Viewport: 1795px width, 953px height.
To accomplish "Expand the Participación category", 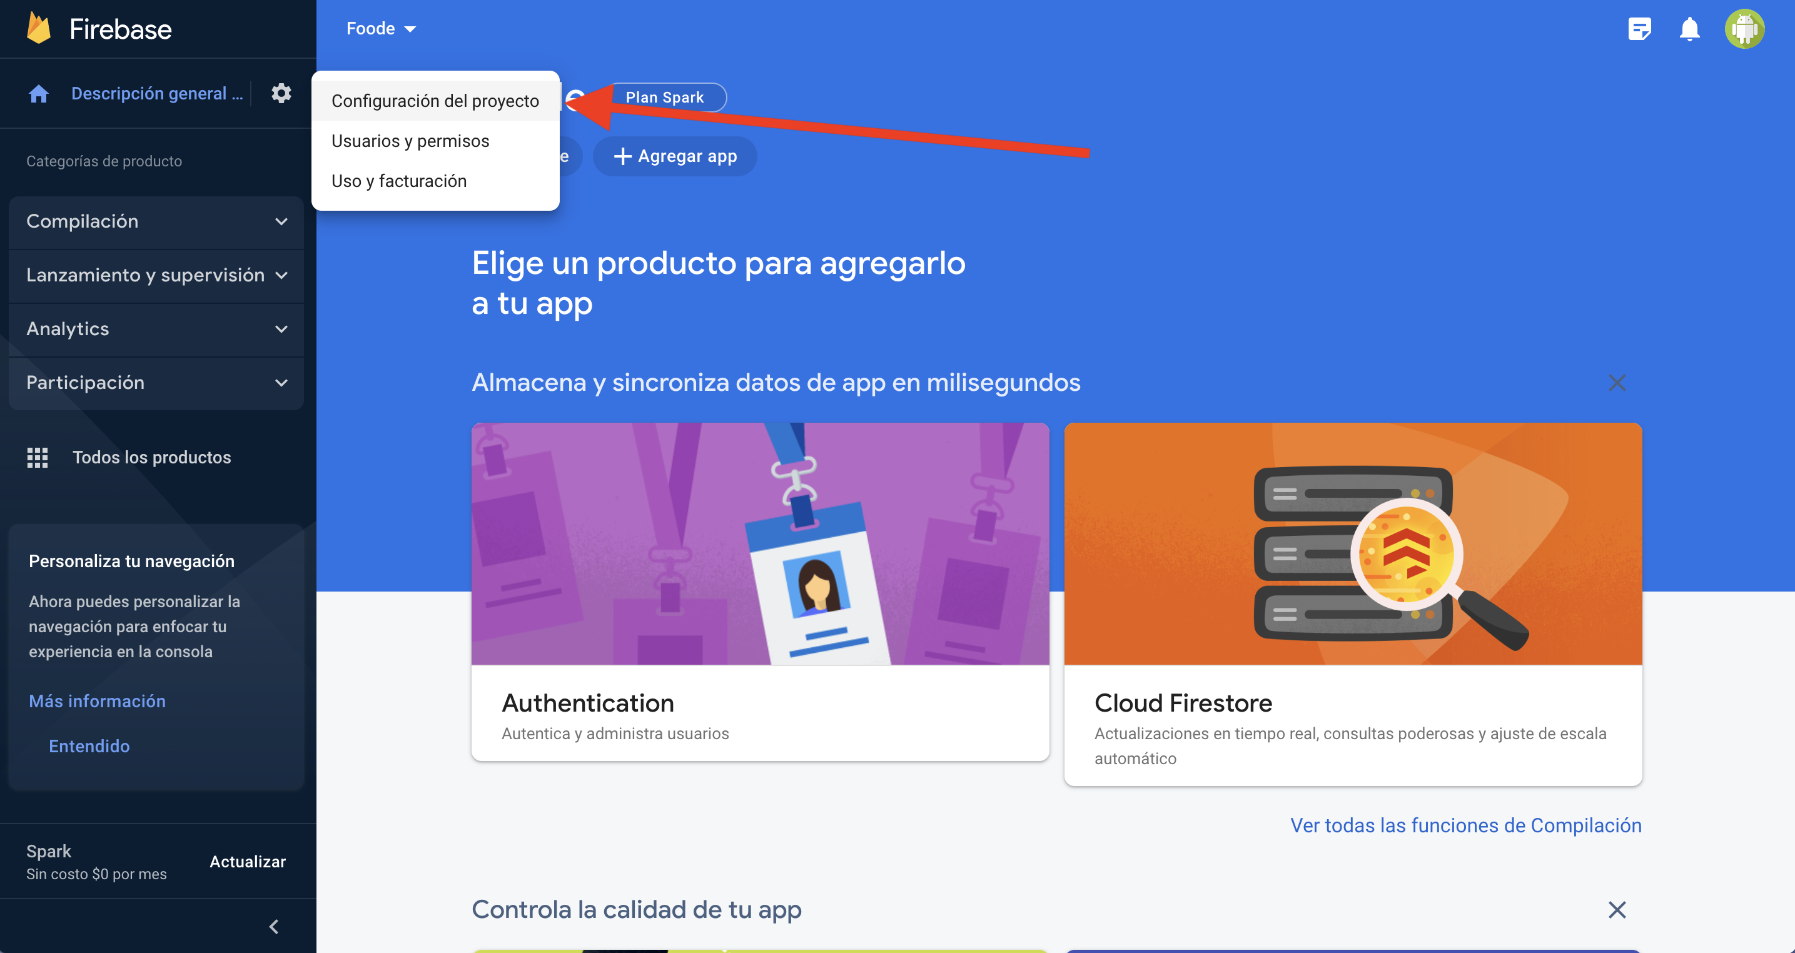I will click(156, 383).
